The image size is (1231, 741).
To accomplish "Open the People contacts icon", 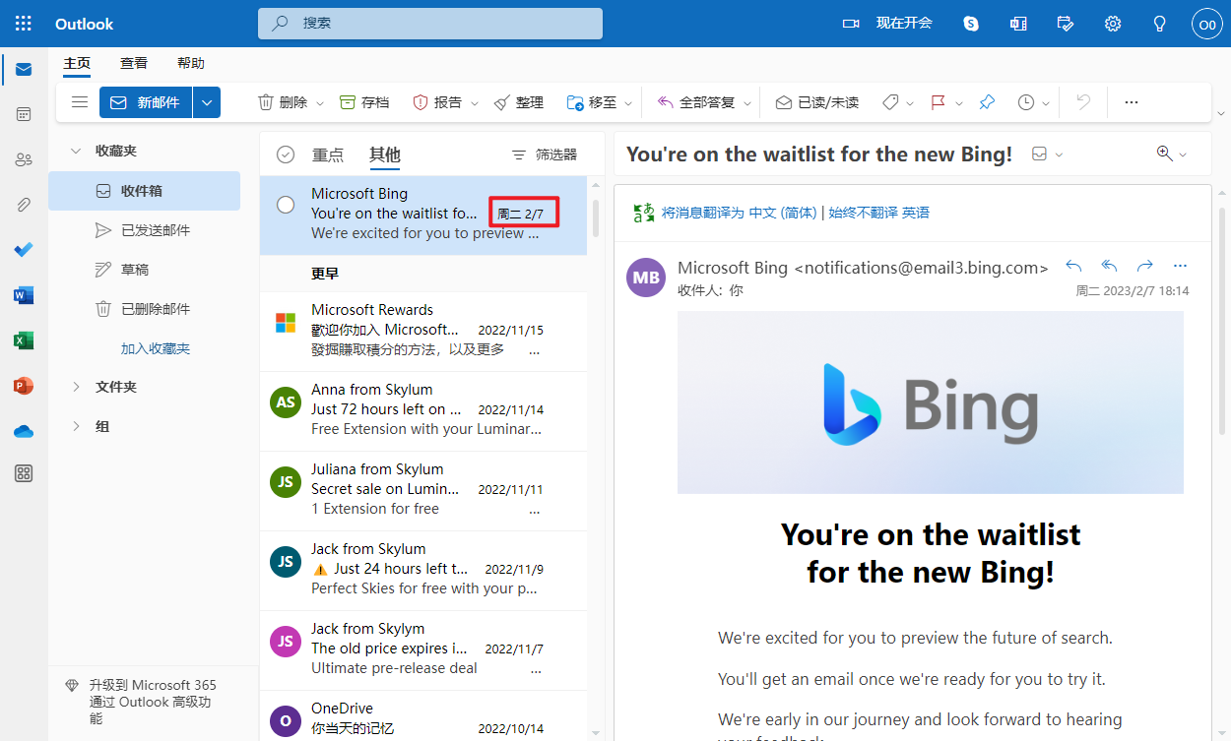I will (x=24, y=159).
